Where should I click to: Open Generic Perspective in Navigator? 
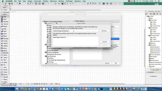(x=156, y=62)
